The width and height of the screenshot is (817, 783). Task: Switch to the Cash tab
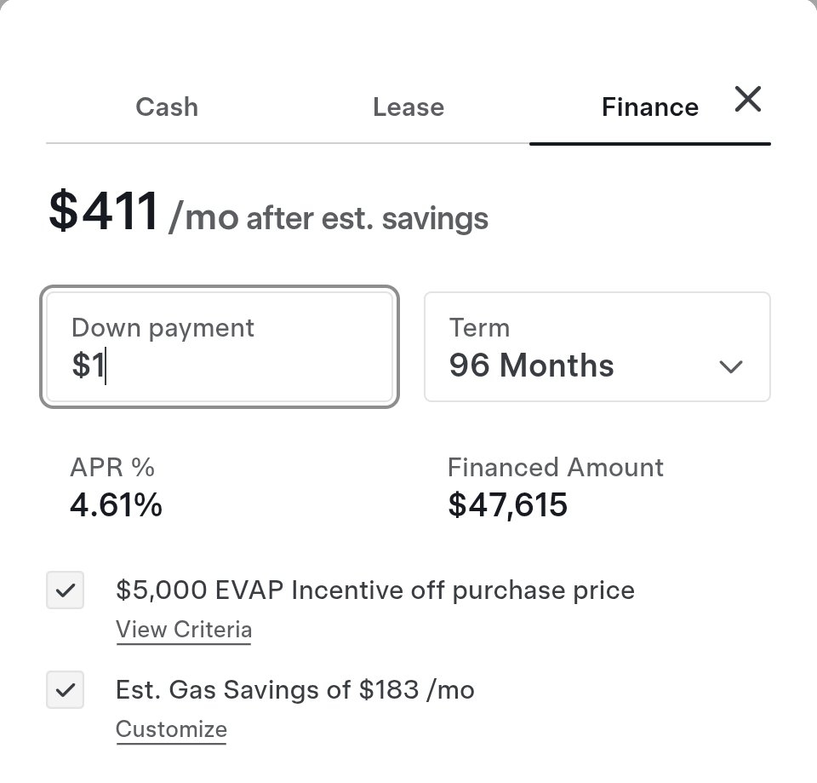[x=167, y=107]
